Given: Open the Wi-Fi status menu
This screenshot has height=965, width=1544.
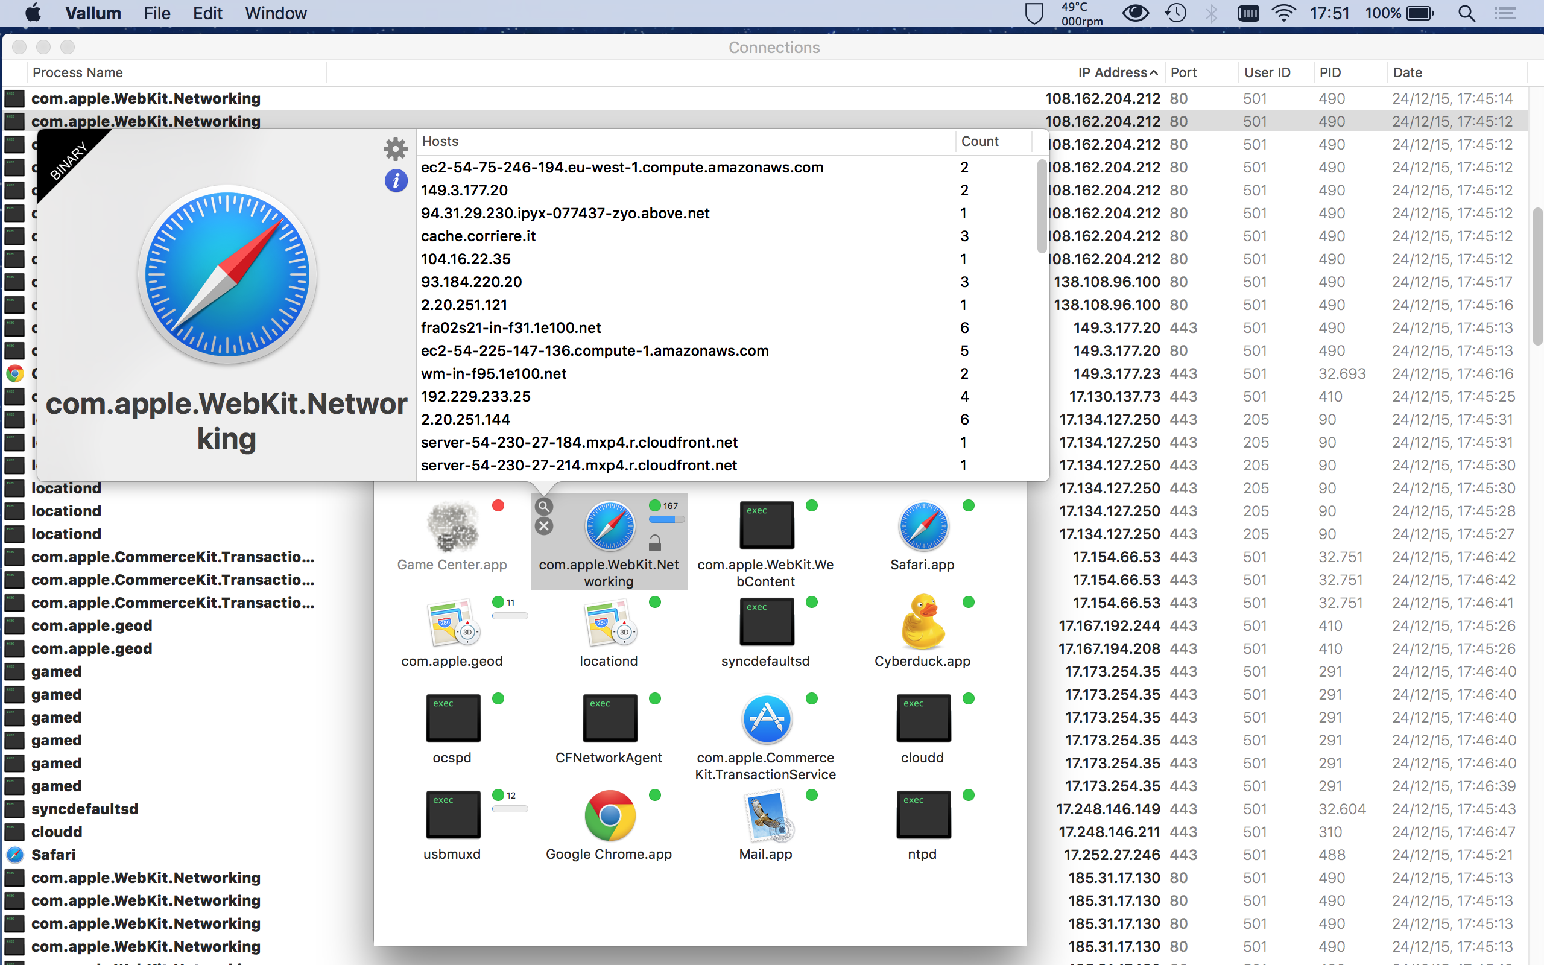Looking at the screenshot, I should [x=1284, y=13].
